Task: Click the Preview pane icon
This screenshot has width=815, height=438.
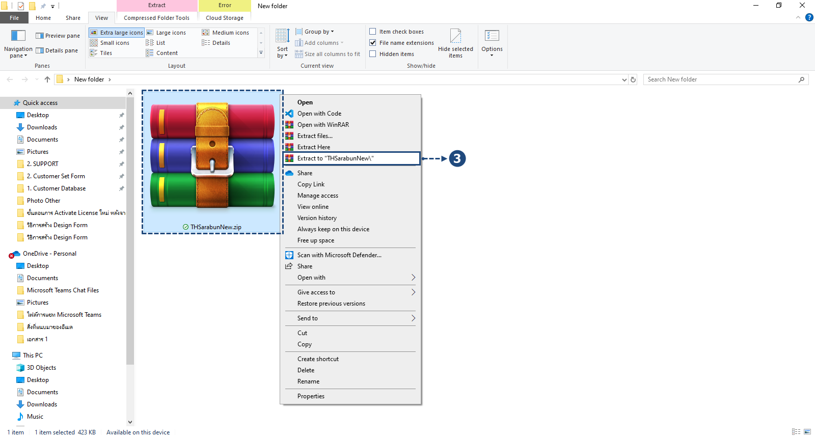Action: point(40,36)
